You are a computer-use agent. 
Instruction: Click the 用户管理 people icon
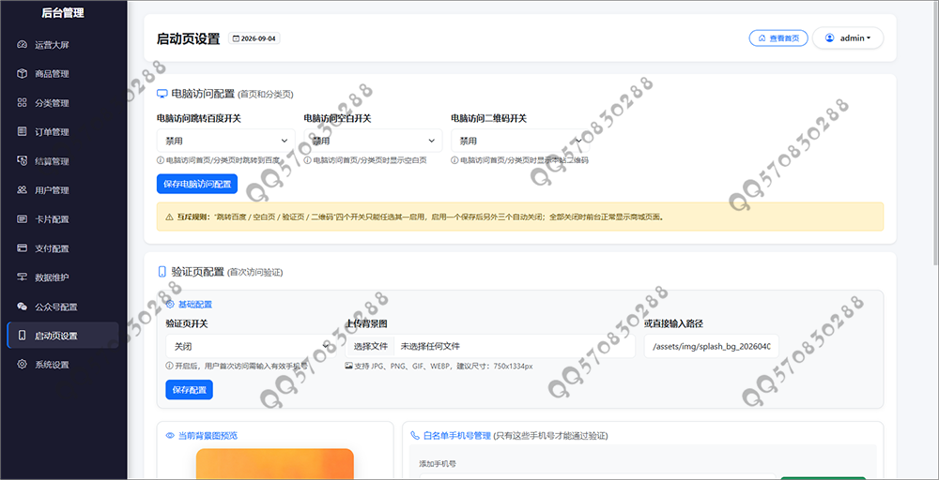[23, 190]
